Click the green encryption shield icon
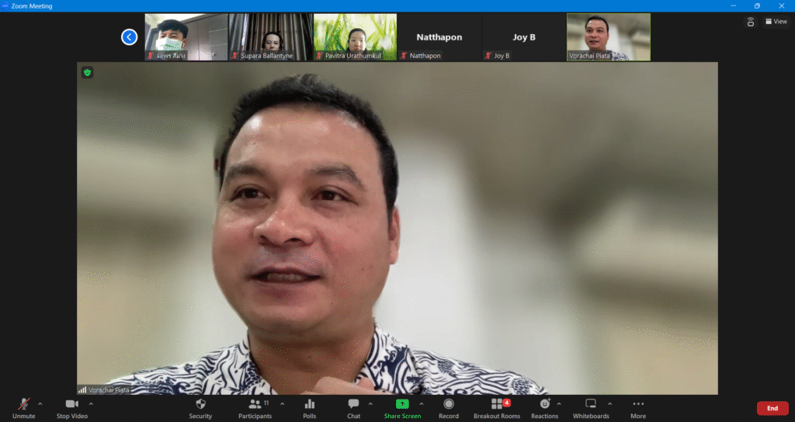 pos(88,72)
